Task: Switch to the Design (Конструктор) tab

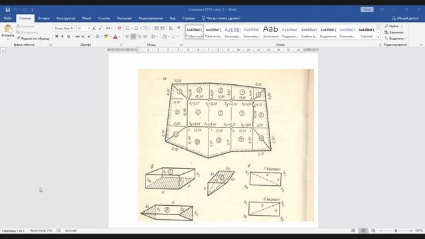Action: [x=66, y=18]
